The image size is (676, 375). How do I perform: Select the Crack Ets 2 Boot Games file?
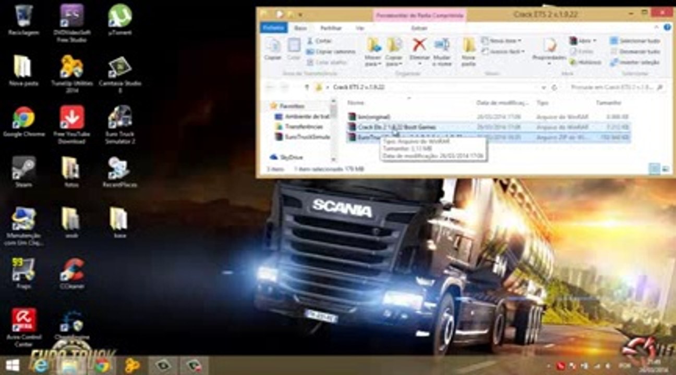point(488,127)
